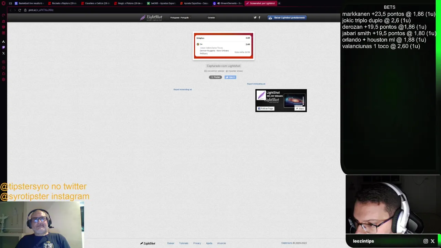The height and width of the screenshot is (248, 441).
Task: Click the valanciunas 1 toco bet line
Action: [x=381, y=46]
